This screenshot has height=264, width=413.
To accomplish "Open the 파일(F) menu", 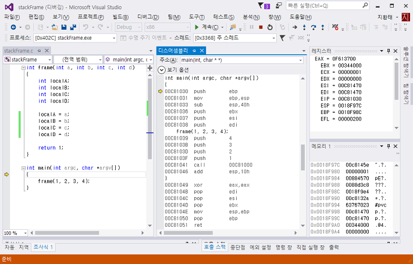I will click(12, 17).
